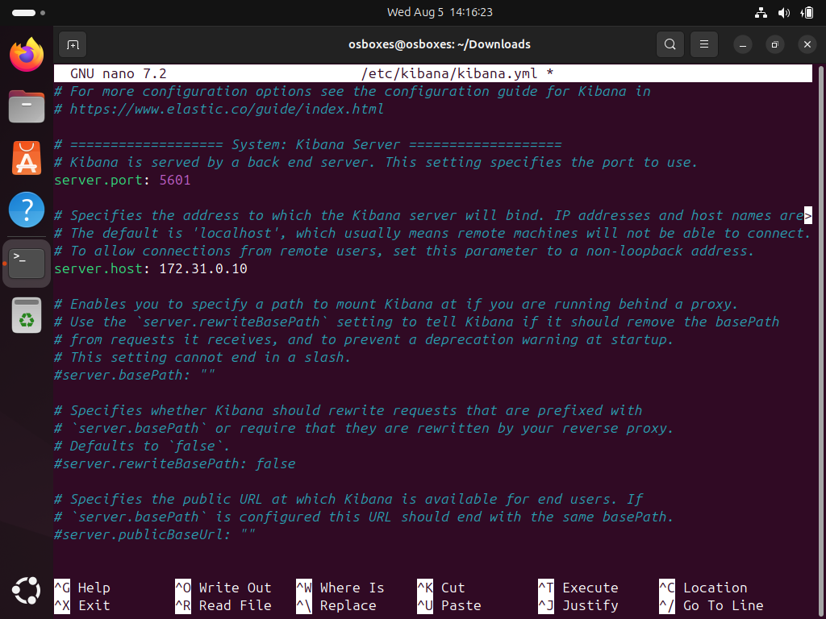Click the ^\ Replace shortcut
This screenshot has height=619, width=826.
click(336, 606)
